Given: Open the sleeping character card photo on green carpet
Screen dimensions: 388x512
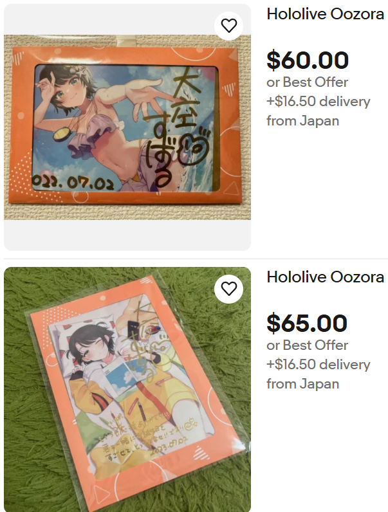Looking at the screenshot, I should (x=127, y=389).
